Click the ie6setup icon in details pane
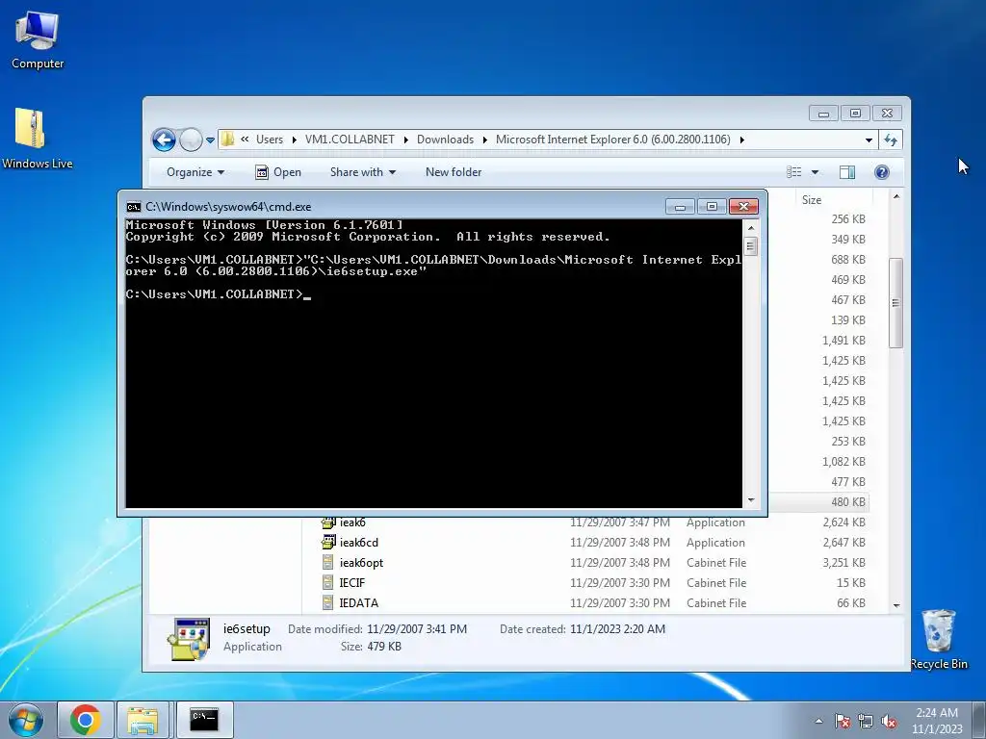986x739 pixels. click(189, 639)
